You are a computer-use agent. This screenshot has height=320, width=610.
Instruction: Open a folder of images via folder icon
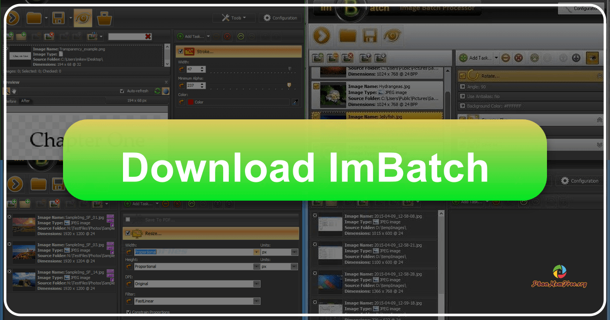pos(34,17)
